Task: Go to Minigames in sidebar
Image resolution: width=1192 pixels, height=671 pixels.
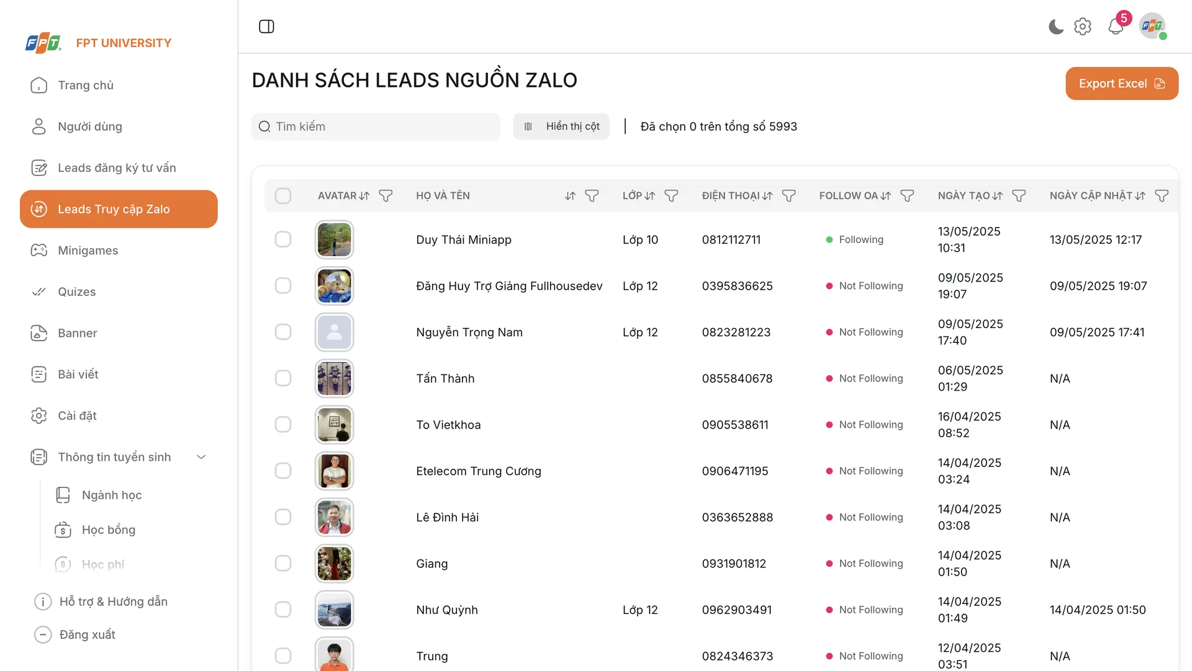Action: tap(88, 251)
